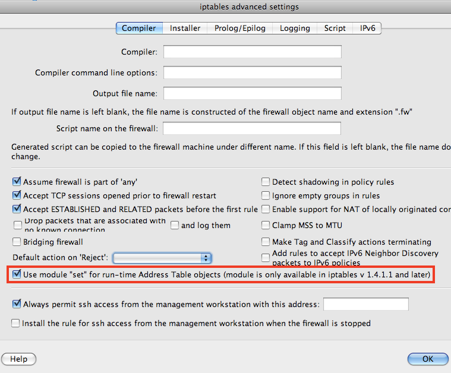Check Add rules to accept IPv6 Neighbor Discovery
This screenshot has width=451, height=373.
[266, 258]
